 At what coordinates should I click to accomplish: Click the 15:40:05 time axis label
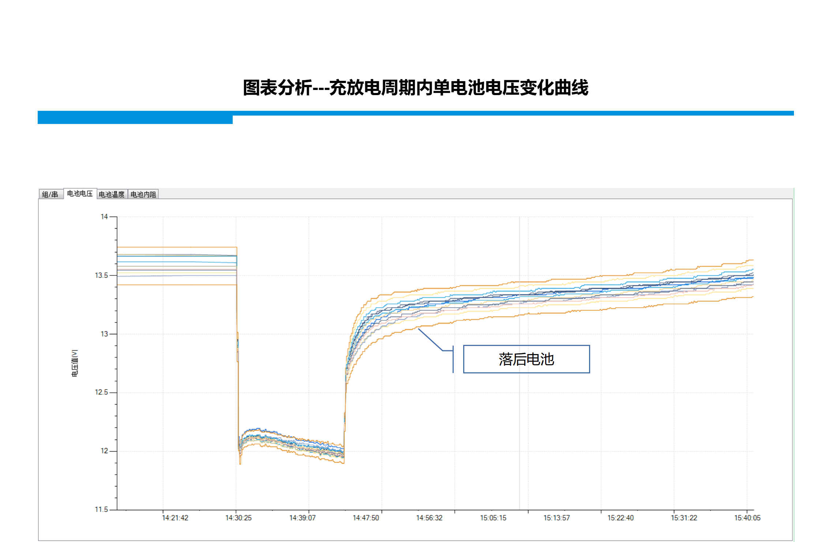(747, 518)
